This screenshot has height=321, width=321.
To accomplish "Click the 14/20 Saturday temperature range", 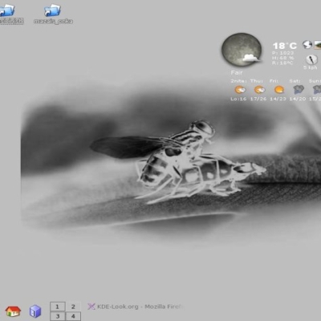I will [298, 99].
